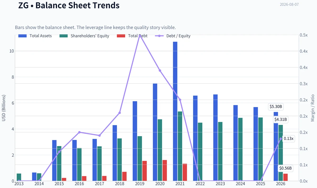Select the 2019 Total Debt bar
The width and height of the screenshot is (317, 188).
[x=144, y=171]
